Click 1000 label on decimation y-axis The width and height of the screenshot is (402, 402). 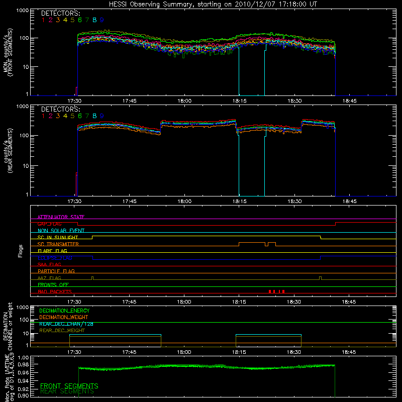pyautogui.click(x=23, y=308)
